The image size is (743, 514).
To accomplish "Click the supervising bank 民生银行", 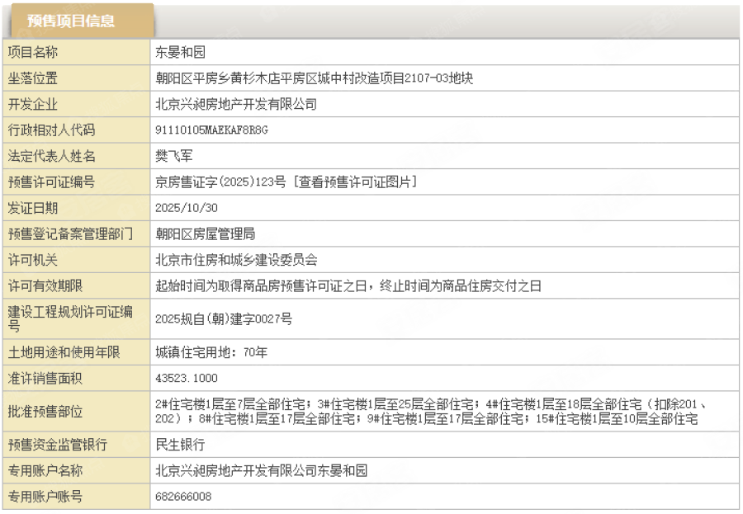I will 180,445.
